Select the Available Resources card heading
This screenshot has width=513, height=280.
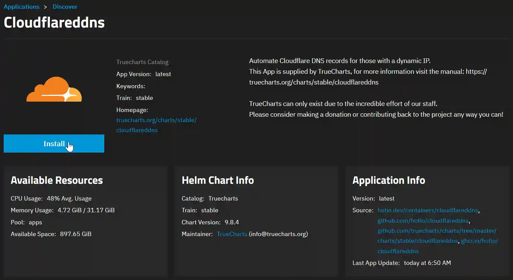(57, 180)
